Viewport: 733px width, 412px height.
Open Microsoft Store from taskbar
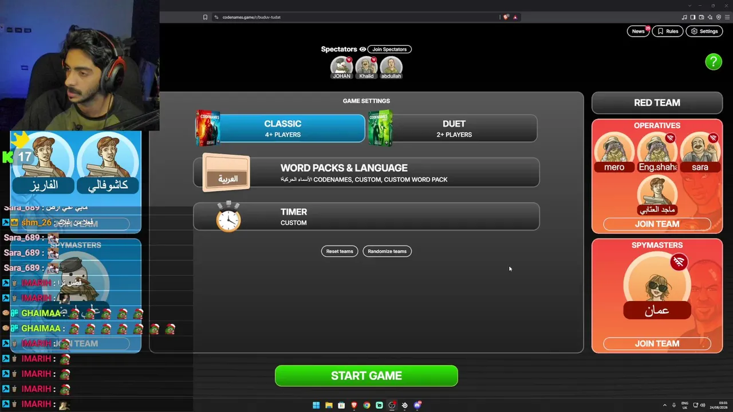341,405
